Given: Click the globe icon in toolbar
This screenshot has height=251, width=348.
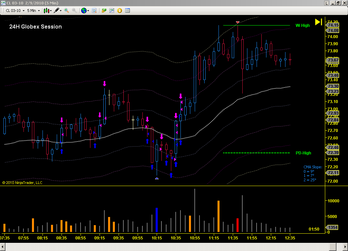Looking at the screenshot, I should point(84,11).
